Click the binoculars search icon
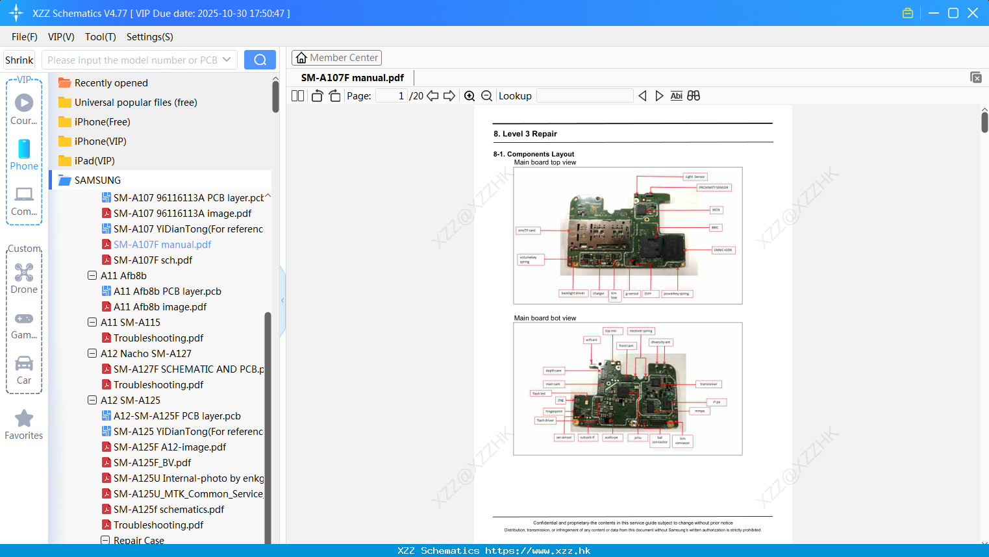The width and height of the screenshot is (989, 557). [x=694, y=95]
